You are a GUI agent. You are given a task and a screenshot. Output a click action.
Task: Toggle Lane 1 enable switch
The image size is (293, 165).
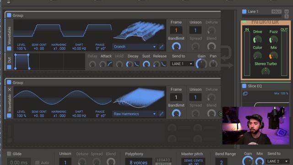(x=244, y=11)
